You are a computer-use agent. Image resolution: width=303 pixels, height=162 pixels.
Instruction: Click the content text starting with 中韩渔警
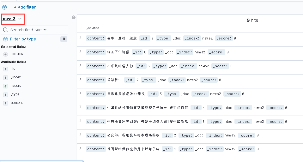pyautogui.click(x=148, y=122)
